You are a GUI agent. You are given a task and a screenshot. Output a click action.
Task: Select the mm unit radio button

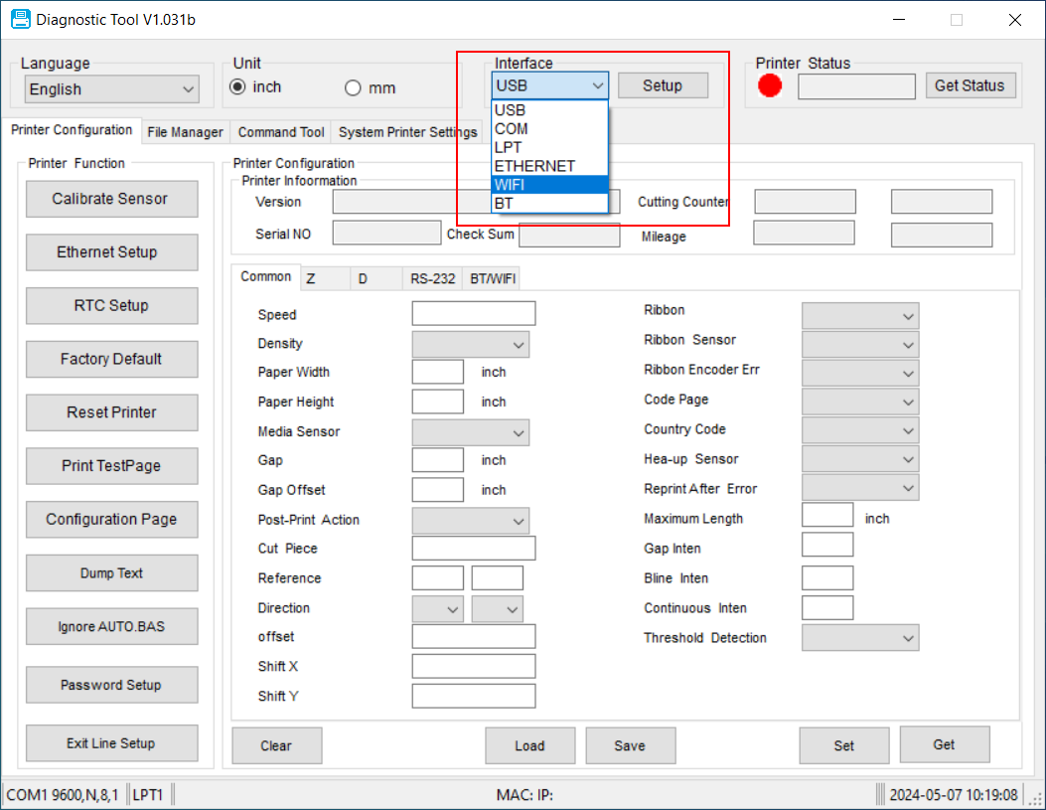click(x=353, y=88)
